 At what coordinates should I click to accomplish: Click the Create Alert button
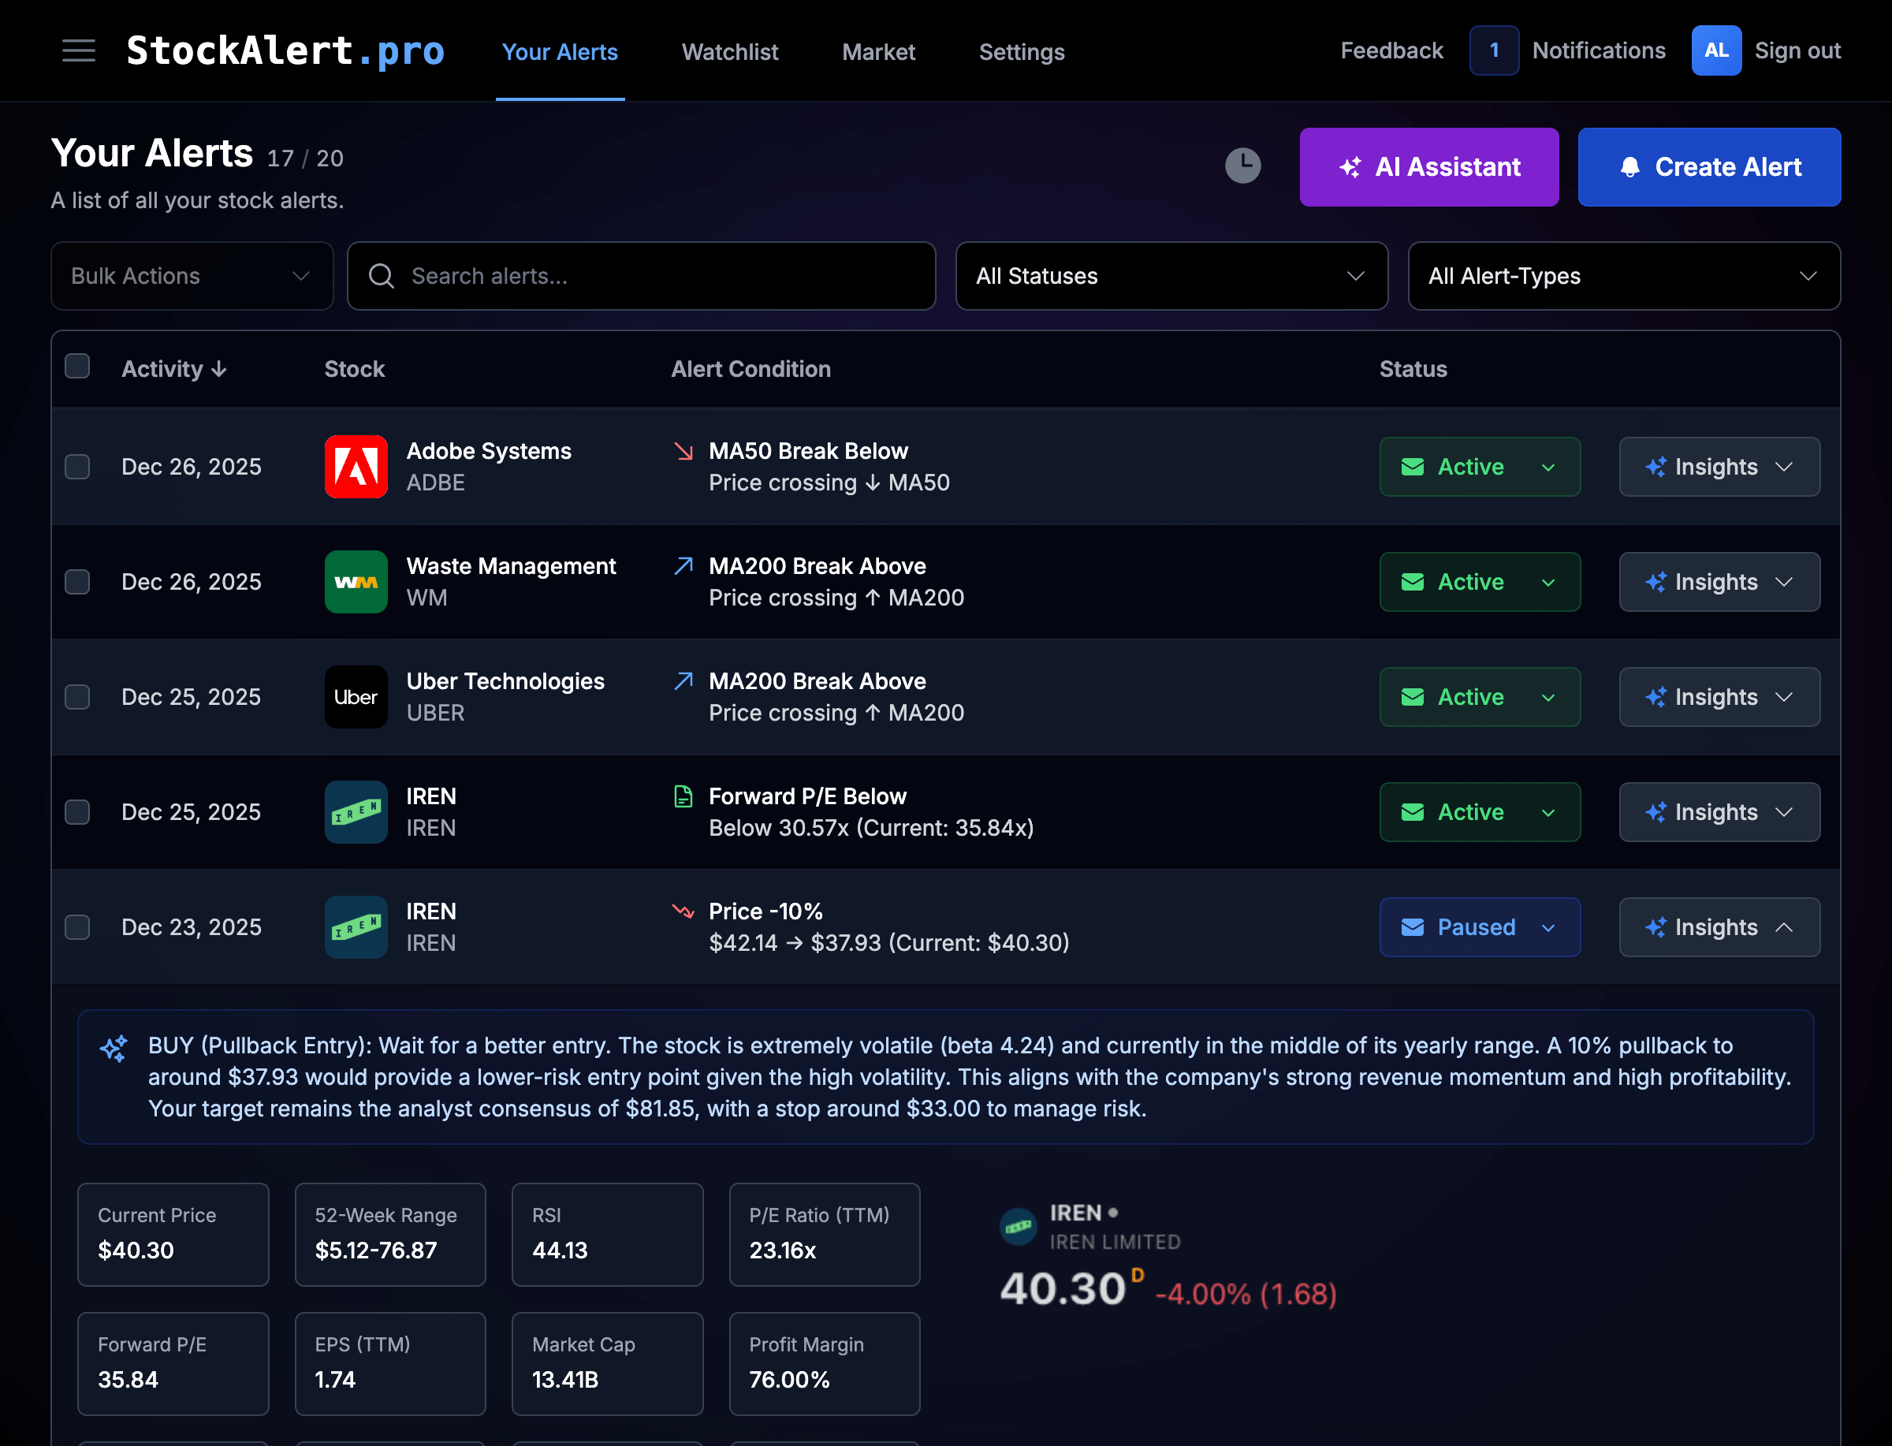[x=1709, y=167]
